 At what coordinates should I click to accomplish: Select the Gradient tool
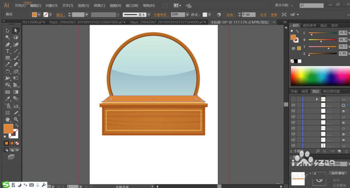[16, 92]
